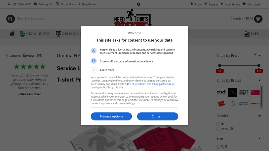Check the unisex gender checkbox
This screenshot has width=269, height=151.
218,129
